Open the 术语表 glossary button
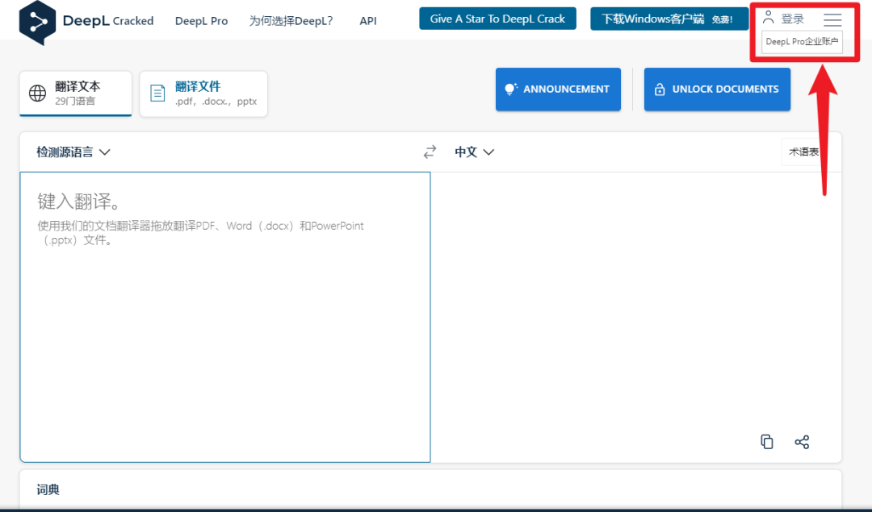Image resolution: width=872 pixels, height=512 pixels. (803, 152)
